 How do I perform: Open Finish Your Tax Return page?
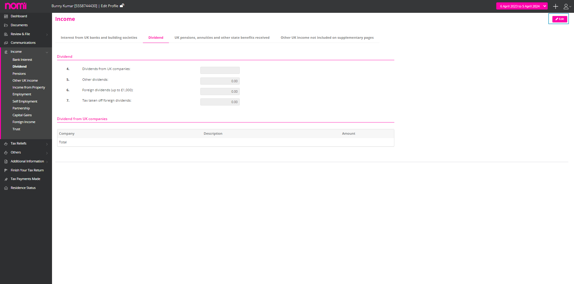click(27, 170)
